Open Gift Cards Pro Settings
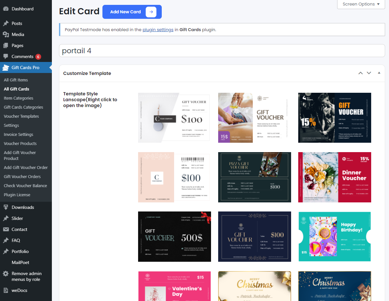 11,125
